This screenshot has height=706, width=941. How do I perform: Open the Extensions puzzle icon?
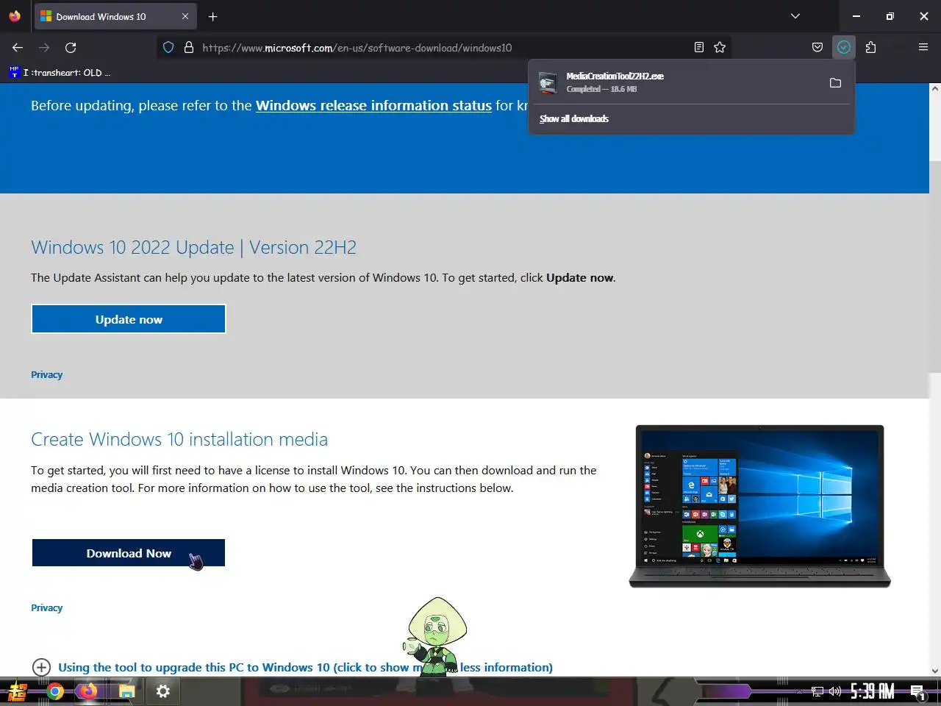coord(870,47)
